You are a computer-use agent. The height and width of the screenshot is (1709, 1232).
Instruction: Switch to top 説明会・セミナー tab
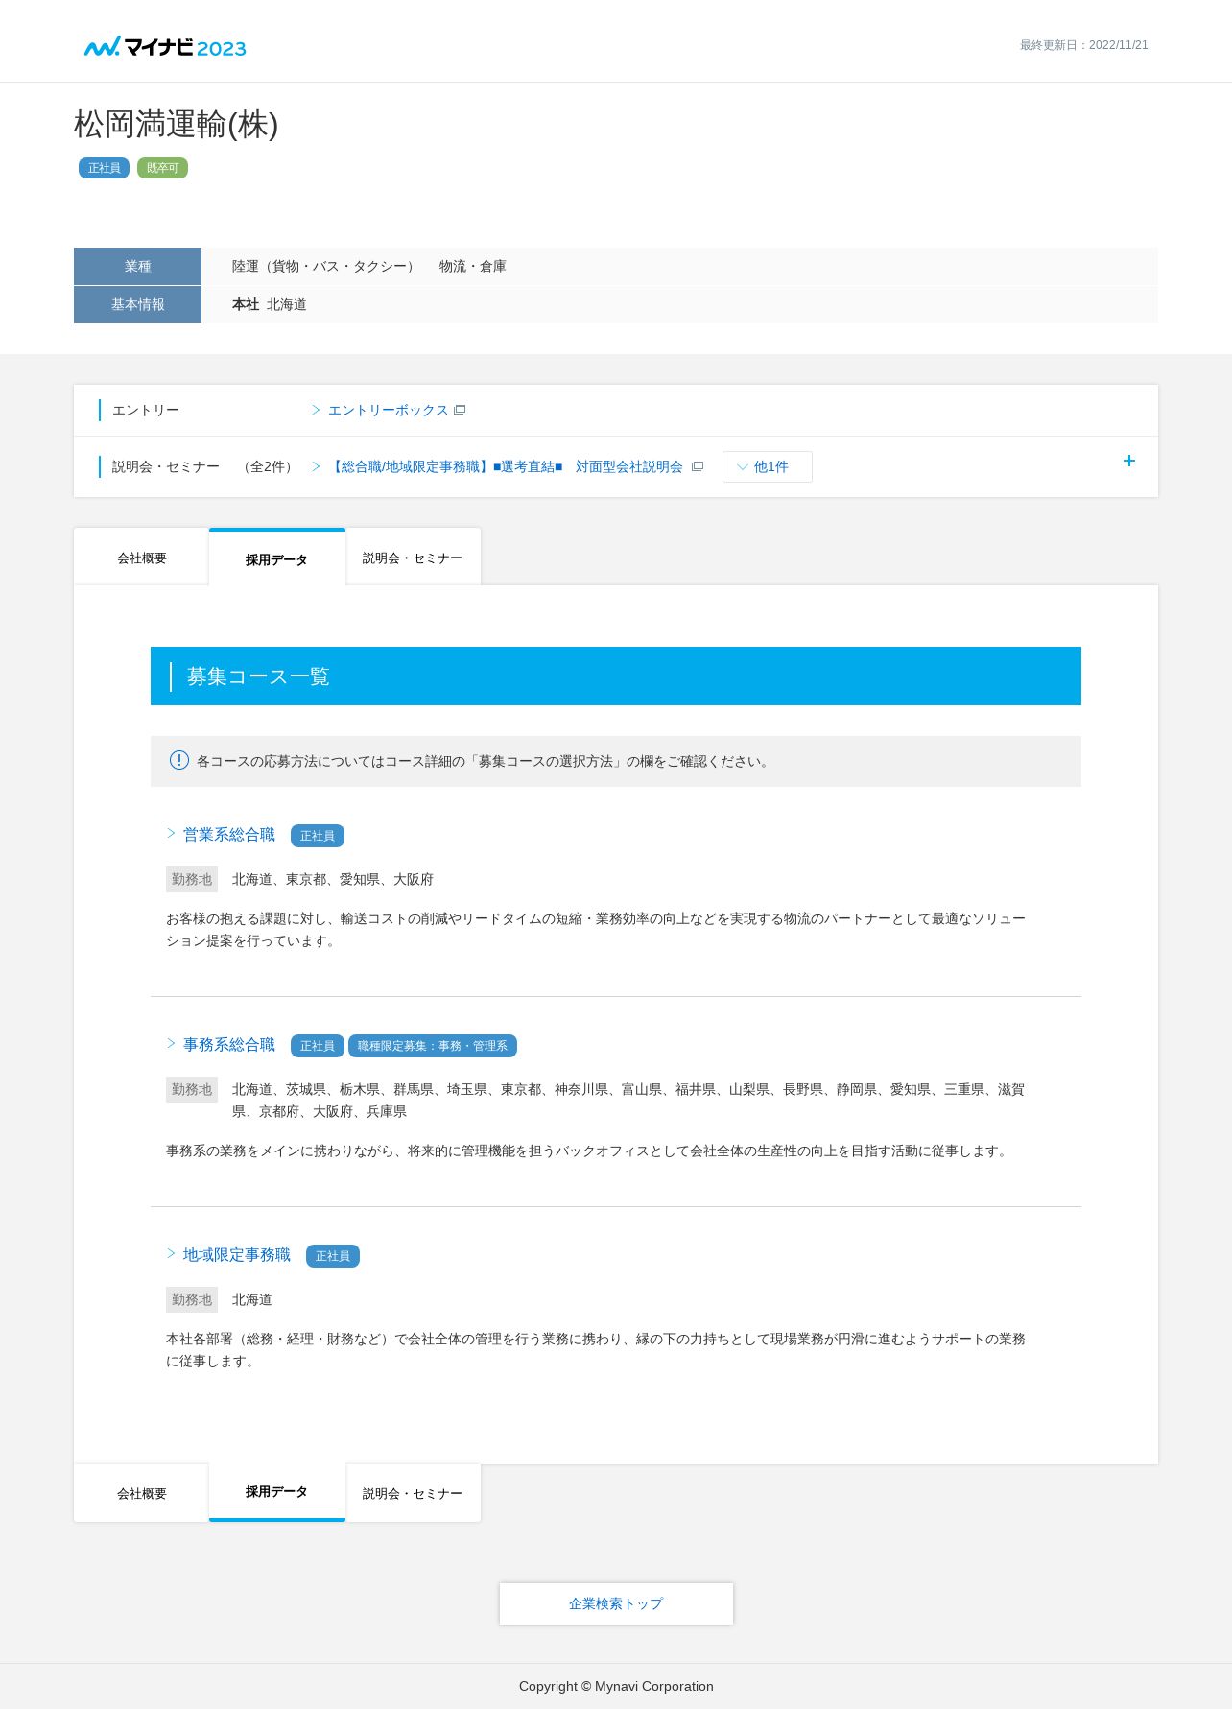[413, 557]
